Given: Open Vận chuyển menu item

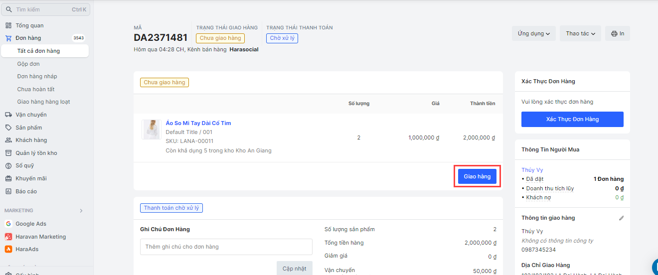Looking at the screenshot, I should point(31,115).
